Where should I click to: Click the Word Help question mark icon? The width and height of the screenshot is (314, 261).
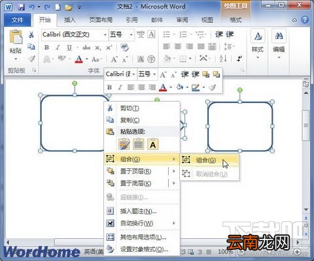pos(305,20)
